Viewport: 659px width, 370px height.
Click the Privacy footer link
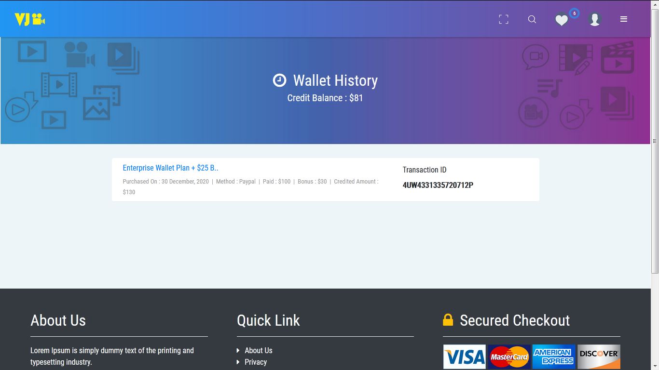click(x=256, y=362)
